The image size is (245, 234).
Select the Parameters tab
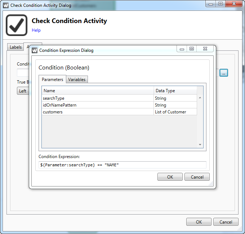pyautogui.click(x=52, y=80)
